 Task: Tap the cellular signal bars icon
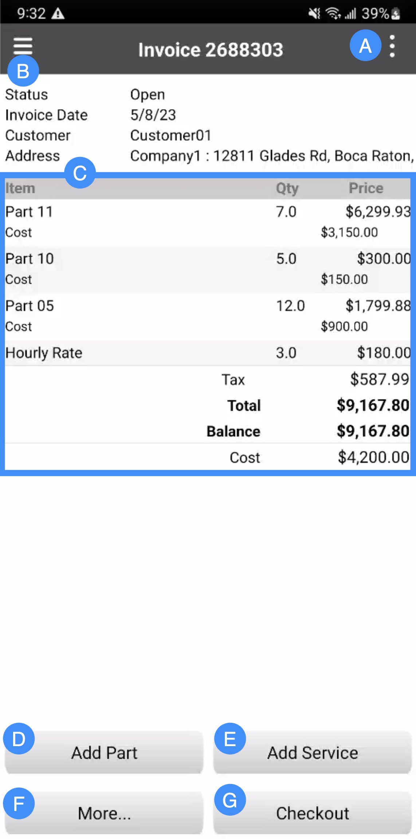(350, 14)
